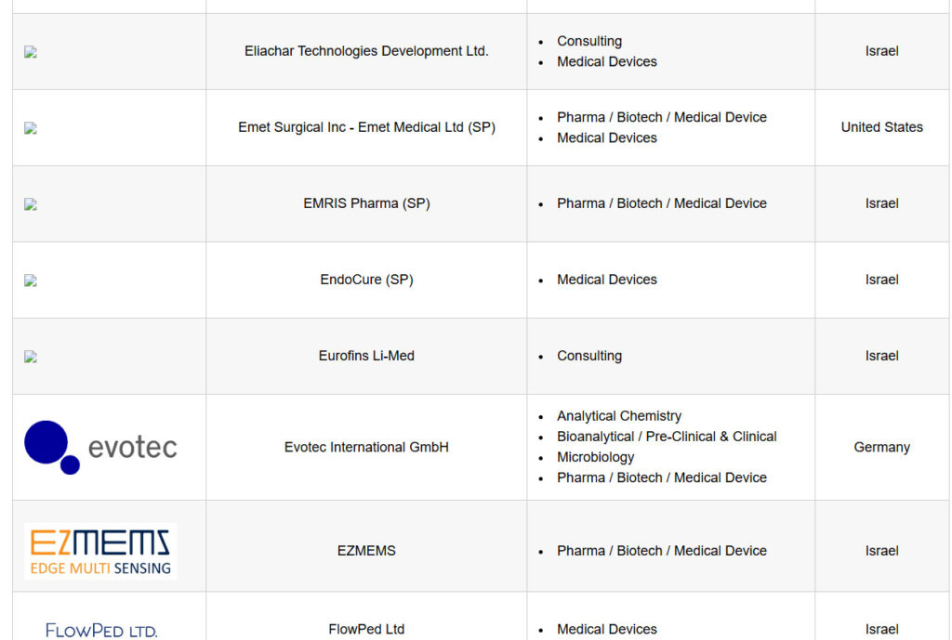Open the EndoCure (SP) listing
952x640 pixels.
click(x=366, y=280)
